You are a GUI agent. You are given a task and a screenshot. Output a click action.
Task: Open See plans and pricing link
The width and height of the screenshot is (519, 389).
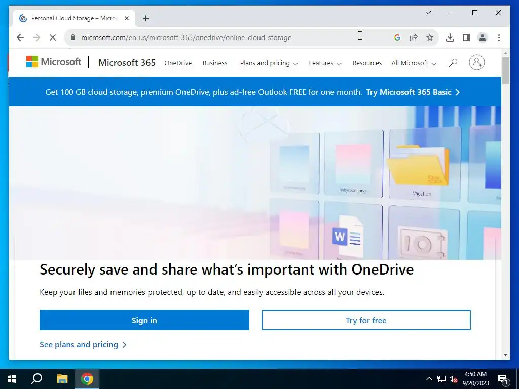83,344
